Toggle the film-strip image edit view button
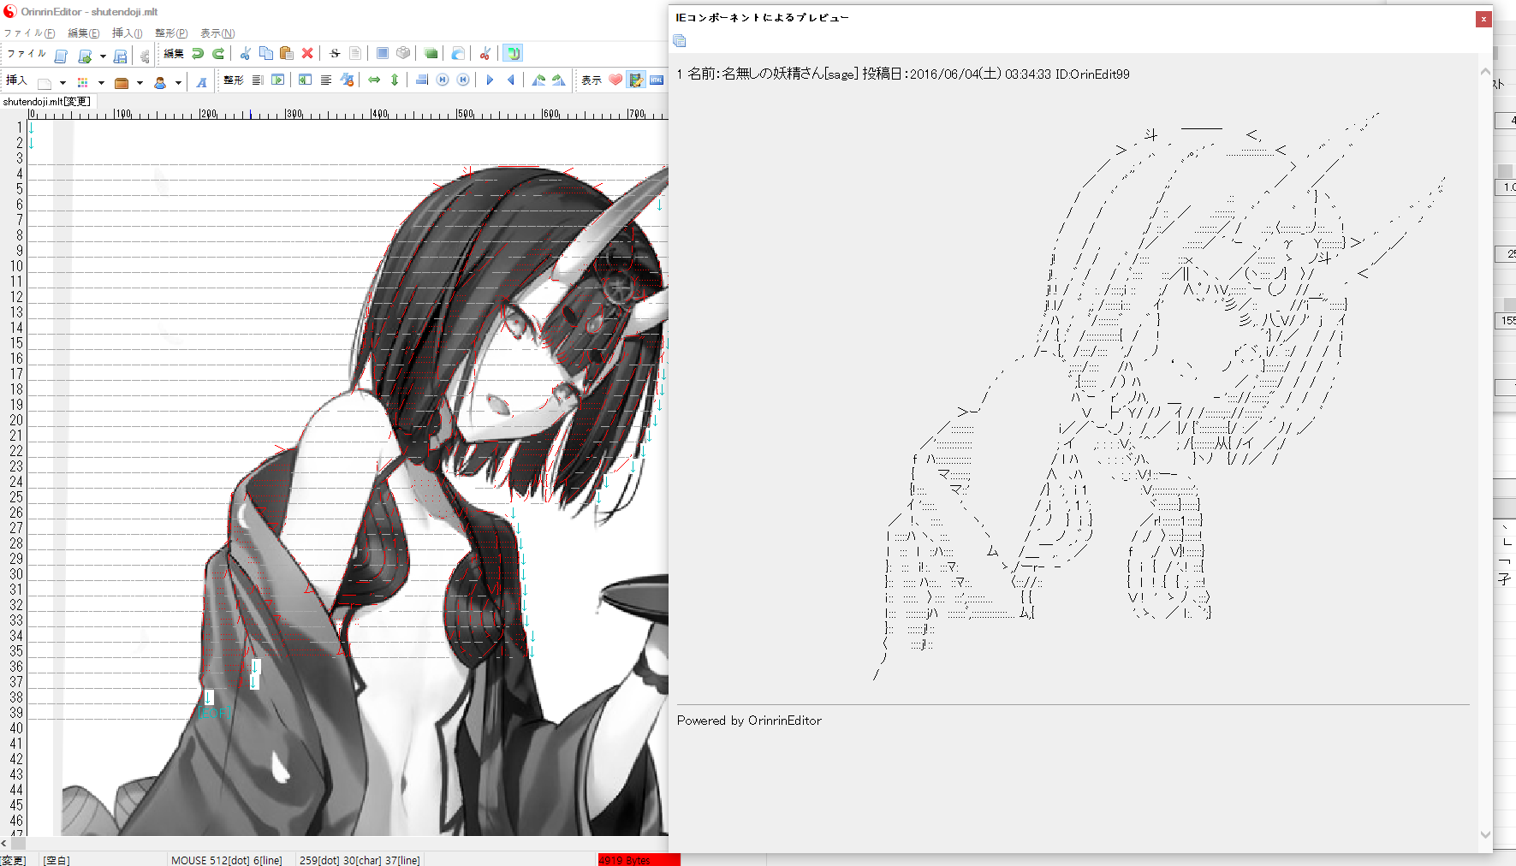1516x866 pixels. tap(636, 80)
